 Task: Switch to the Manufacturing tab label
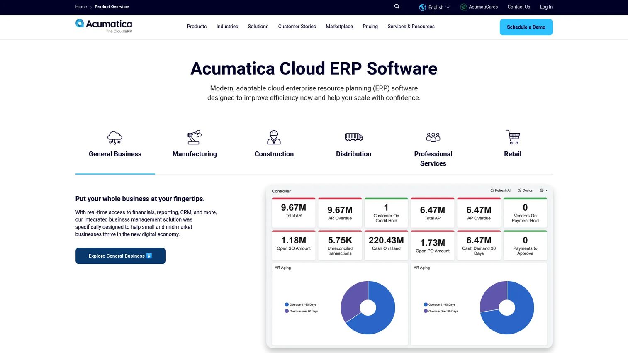(195, 154)
